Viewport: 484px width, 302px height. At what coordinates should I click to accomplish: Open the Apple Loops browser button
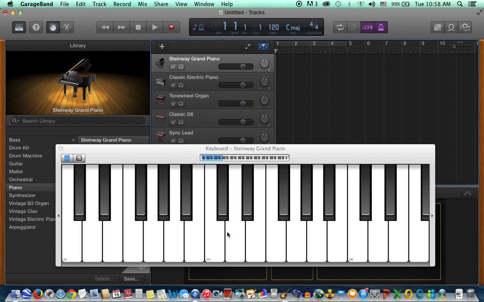[451, 27]
